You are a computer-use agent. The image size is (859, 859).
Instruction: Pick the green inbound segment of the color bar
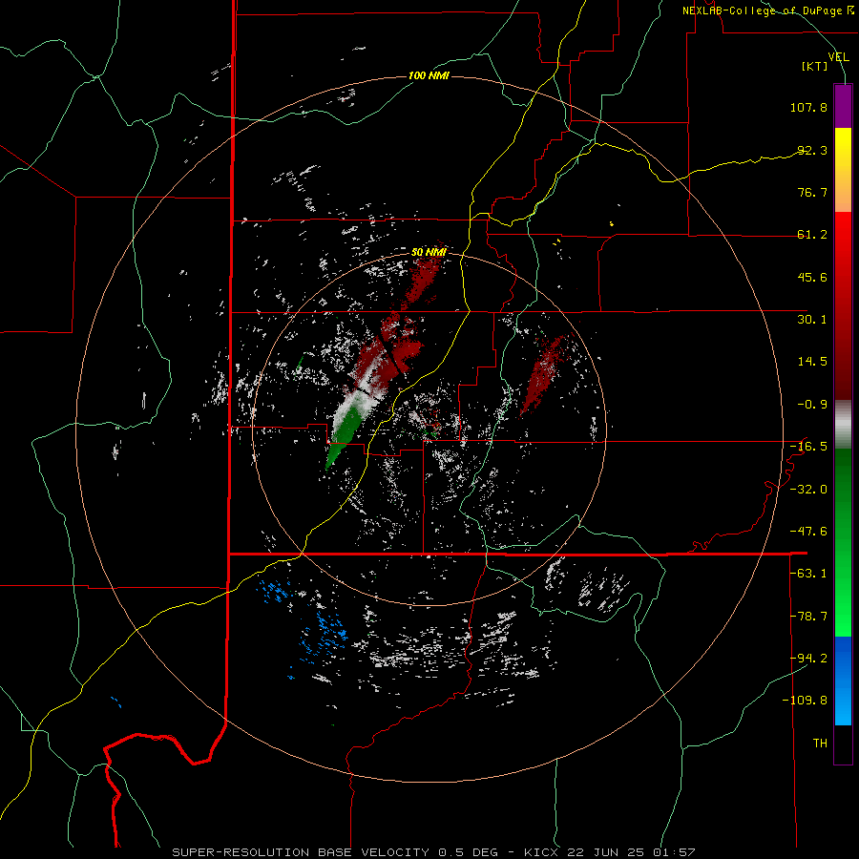tap(843, 542)
